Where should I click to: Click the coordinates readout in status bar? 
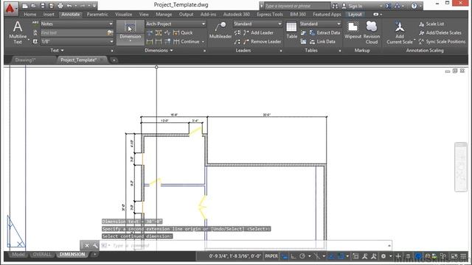pyautogui.click(x=235, y=256)
